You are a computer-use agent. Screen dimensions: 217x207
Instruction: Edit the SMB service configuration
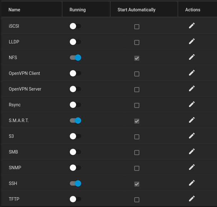pyautogui.click(x=192, y=152)
